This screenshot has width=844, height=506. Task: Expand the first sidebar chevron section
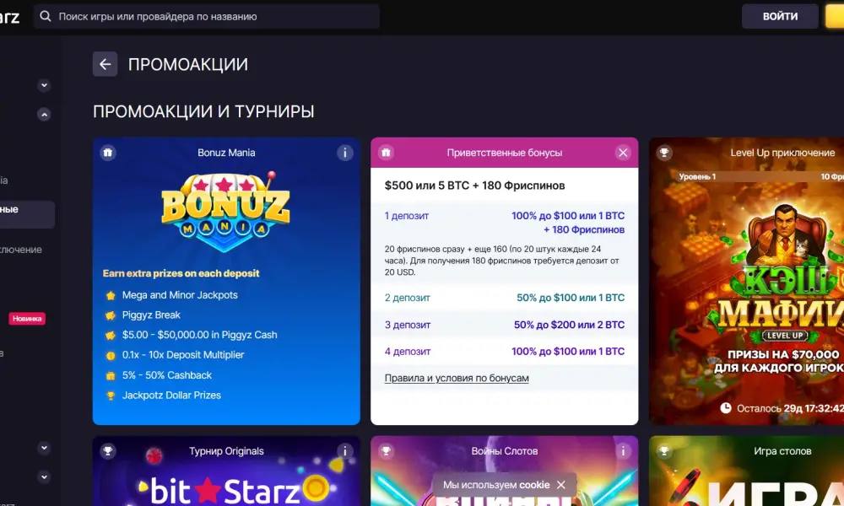pyautogui.click(x=44, y=85)
